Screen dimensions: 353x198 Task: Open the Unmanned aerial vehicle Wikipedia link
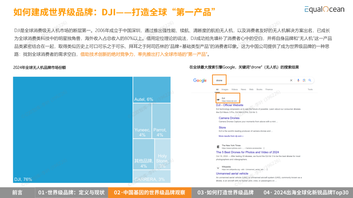coord(232,173)
